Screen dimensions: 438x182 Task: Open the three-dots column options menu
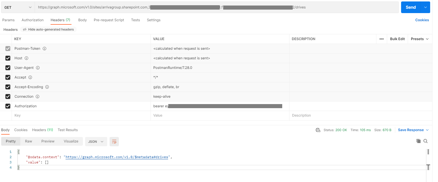(382, 39)
